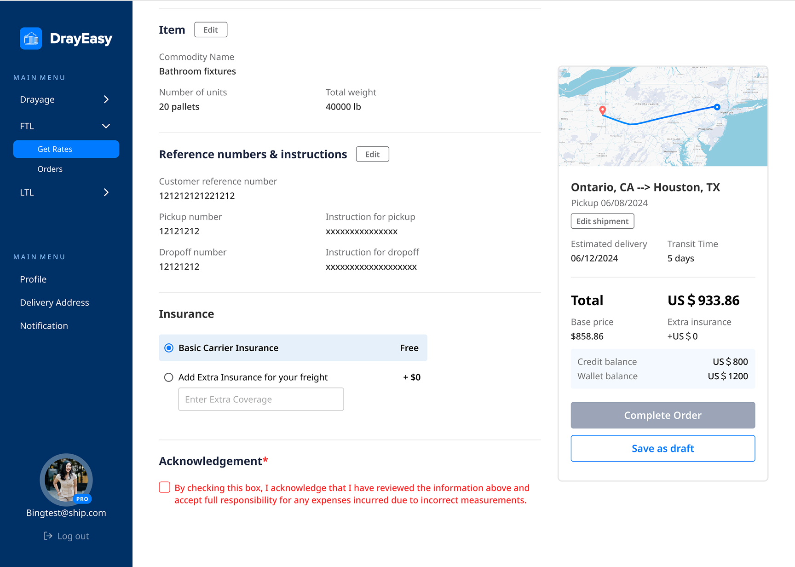
Task: Select Basic Carrier Insurance option
Action: 168,348
